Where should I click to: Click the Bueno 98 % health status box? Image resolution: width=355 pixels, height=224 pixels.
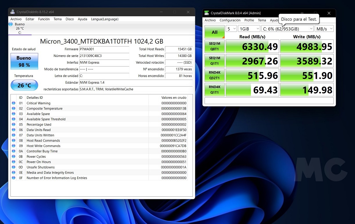(24, 61)
